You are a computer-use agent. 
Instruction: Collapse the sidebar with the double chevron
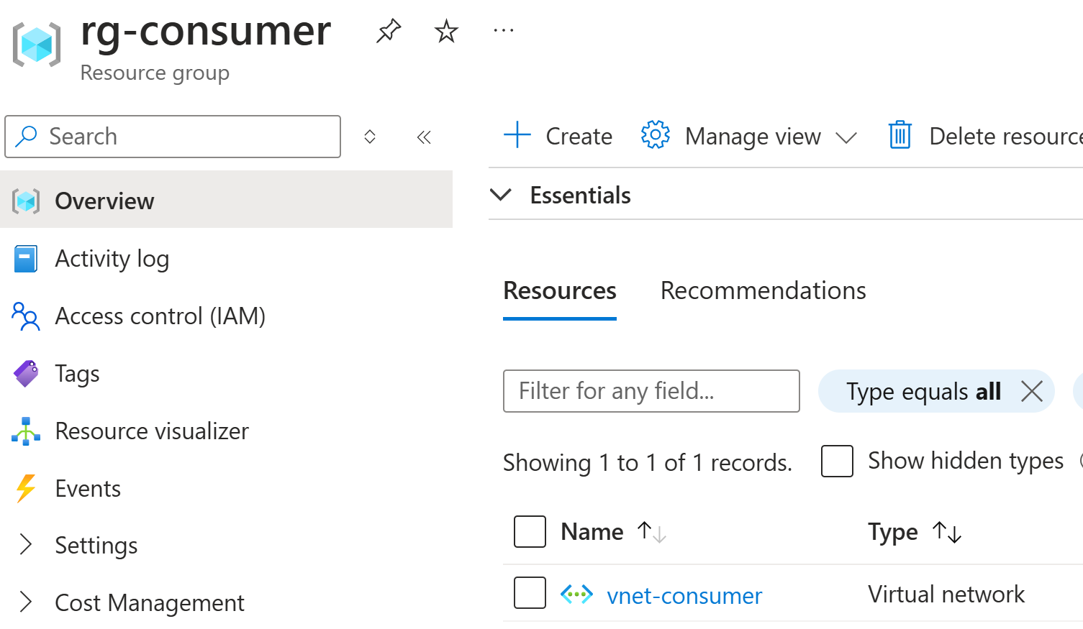[424, 137]
